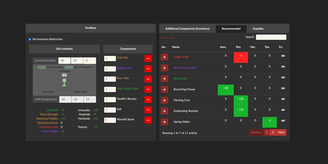Screen dimensions: 328x164
Task: Click the Spring Water item name
Action: coord(182,122)
